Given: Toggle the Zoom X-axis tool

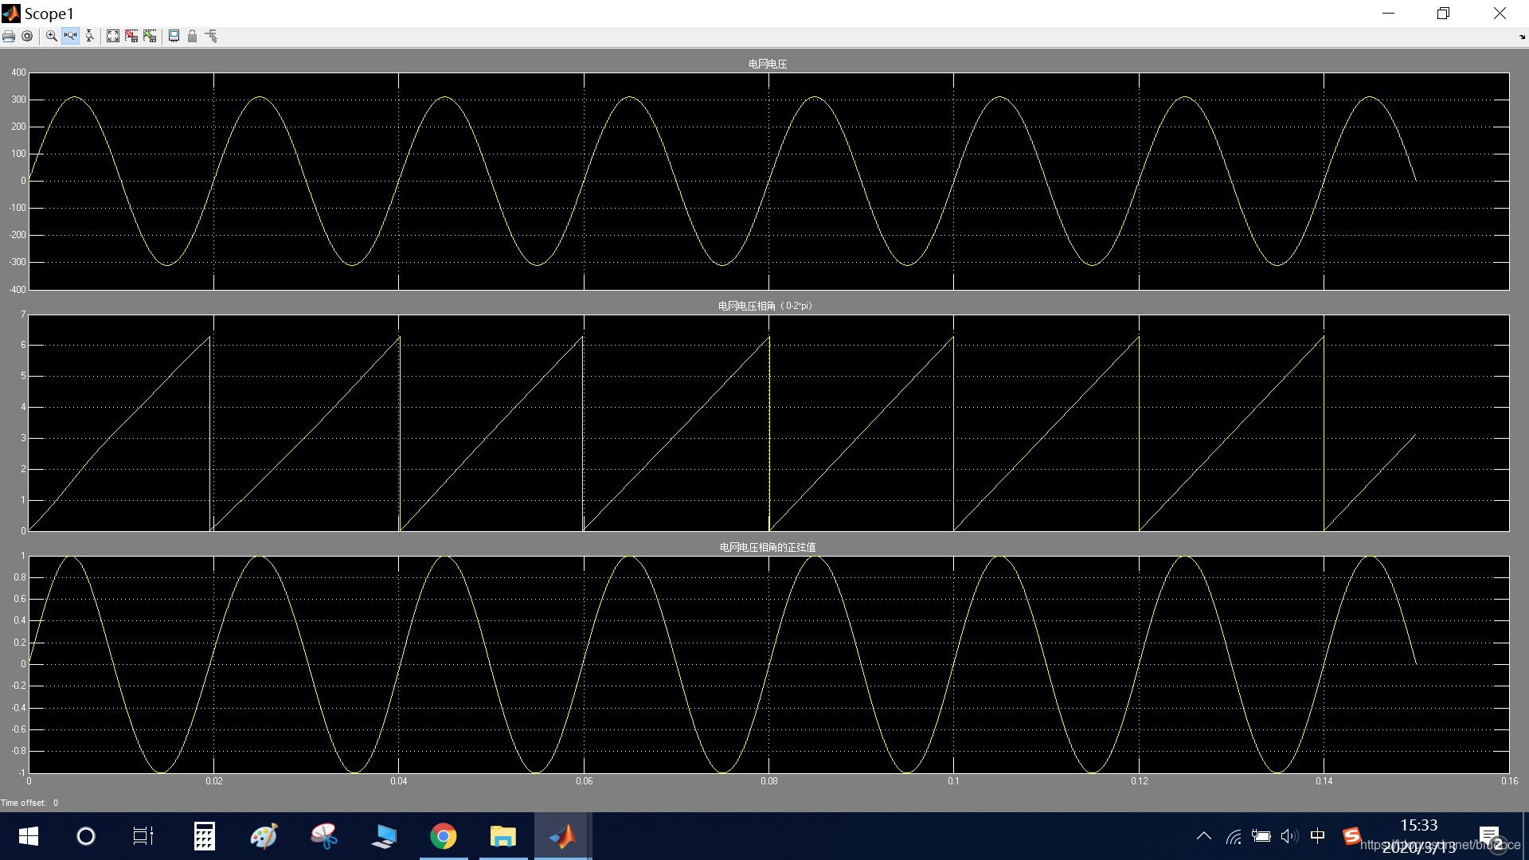Looking at the screenshot, I should (x=71, y=37).
